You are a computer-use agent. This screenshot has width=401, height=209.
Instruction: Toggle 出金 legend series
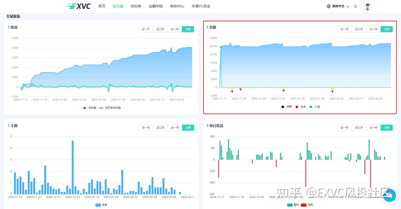pyautogui.click(x=300, y=107)
